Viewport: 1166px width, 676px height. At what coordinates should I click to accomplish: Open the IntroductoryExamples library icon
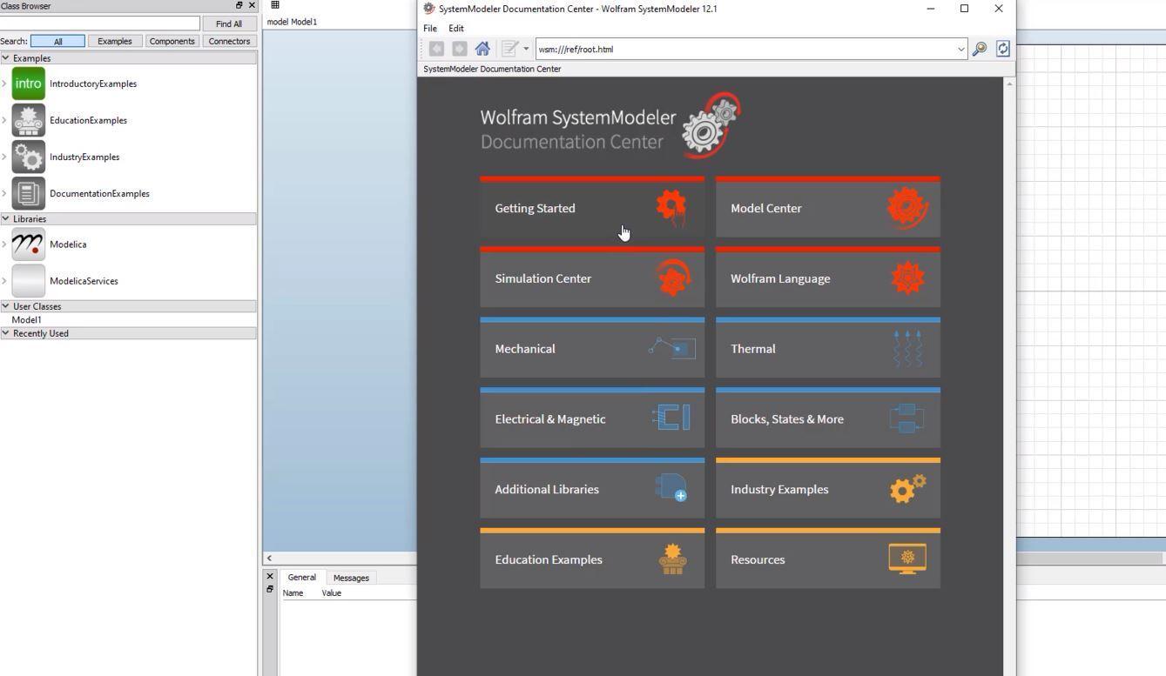point(27,83)
